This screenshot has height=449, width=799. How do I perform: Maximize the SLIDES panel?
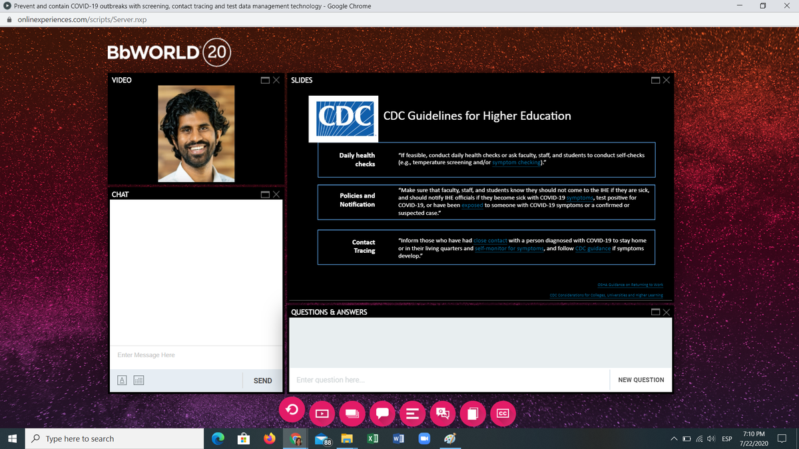[x=657, y=80]
